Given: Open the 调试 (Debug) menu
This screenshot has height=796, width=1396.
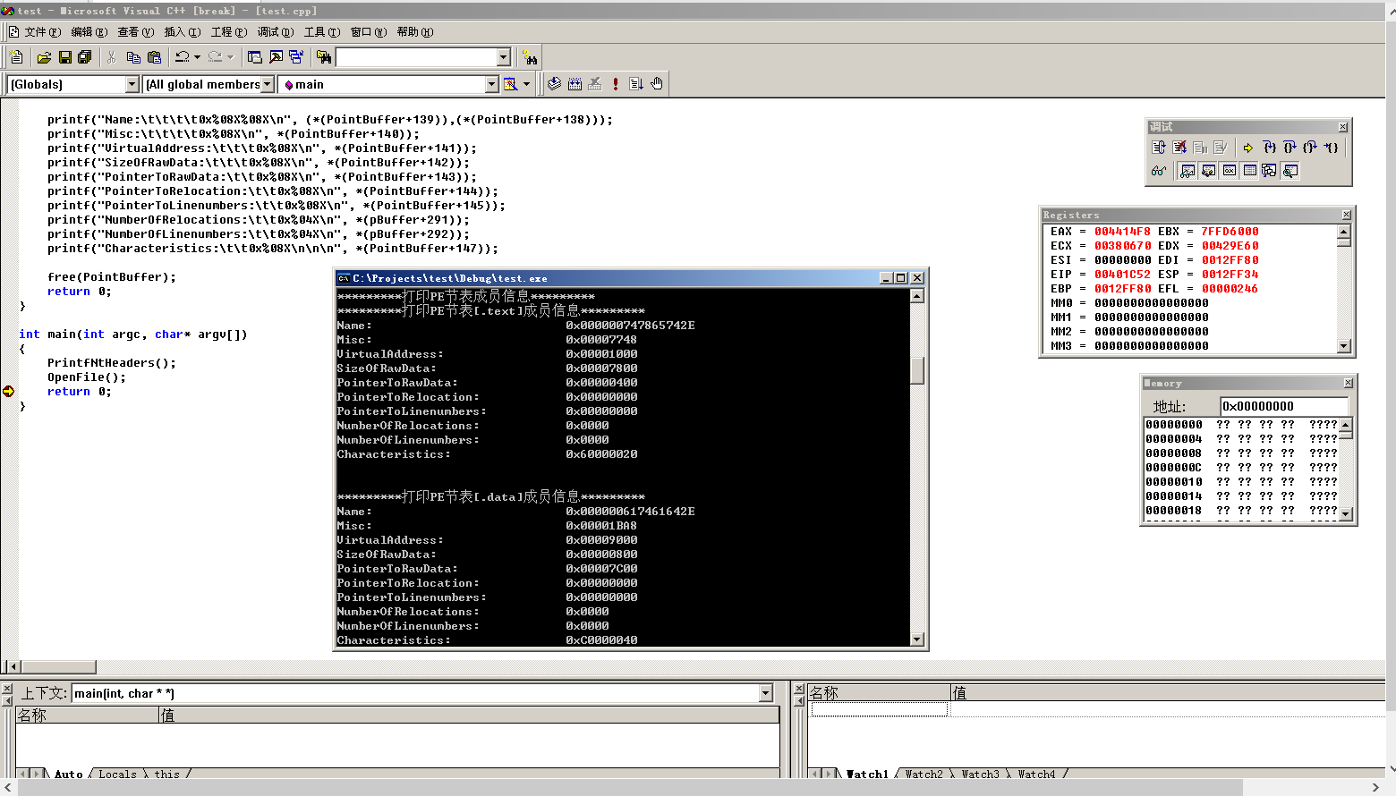Looking at the screenshot, I should (275, 32).
